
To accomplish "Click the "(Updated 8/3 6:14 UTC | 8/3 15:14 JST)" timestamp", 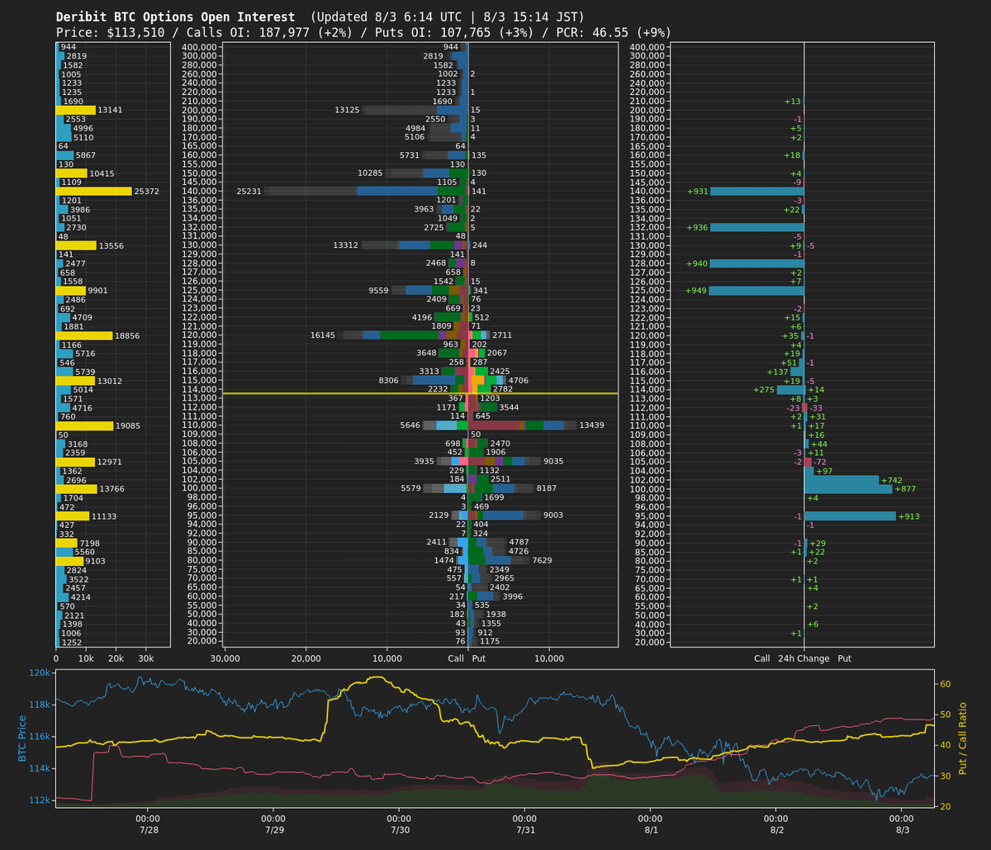I will click(x=447, y=17).
